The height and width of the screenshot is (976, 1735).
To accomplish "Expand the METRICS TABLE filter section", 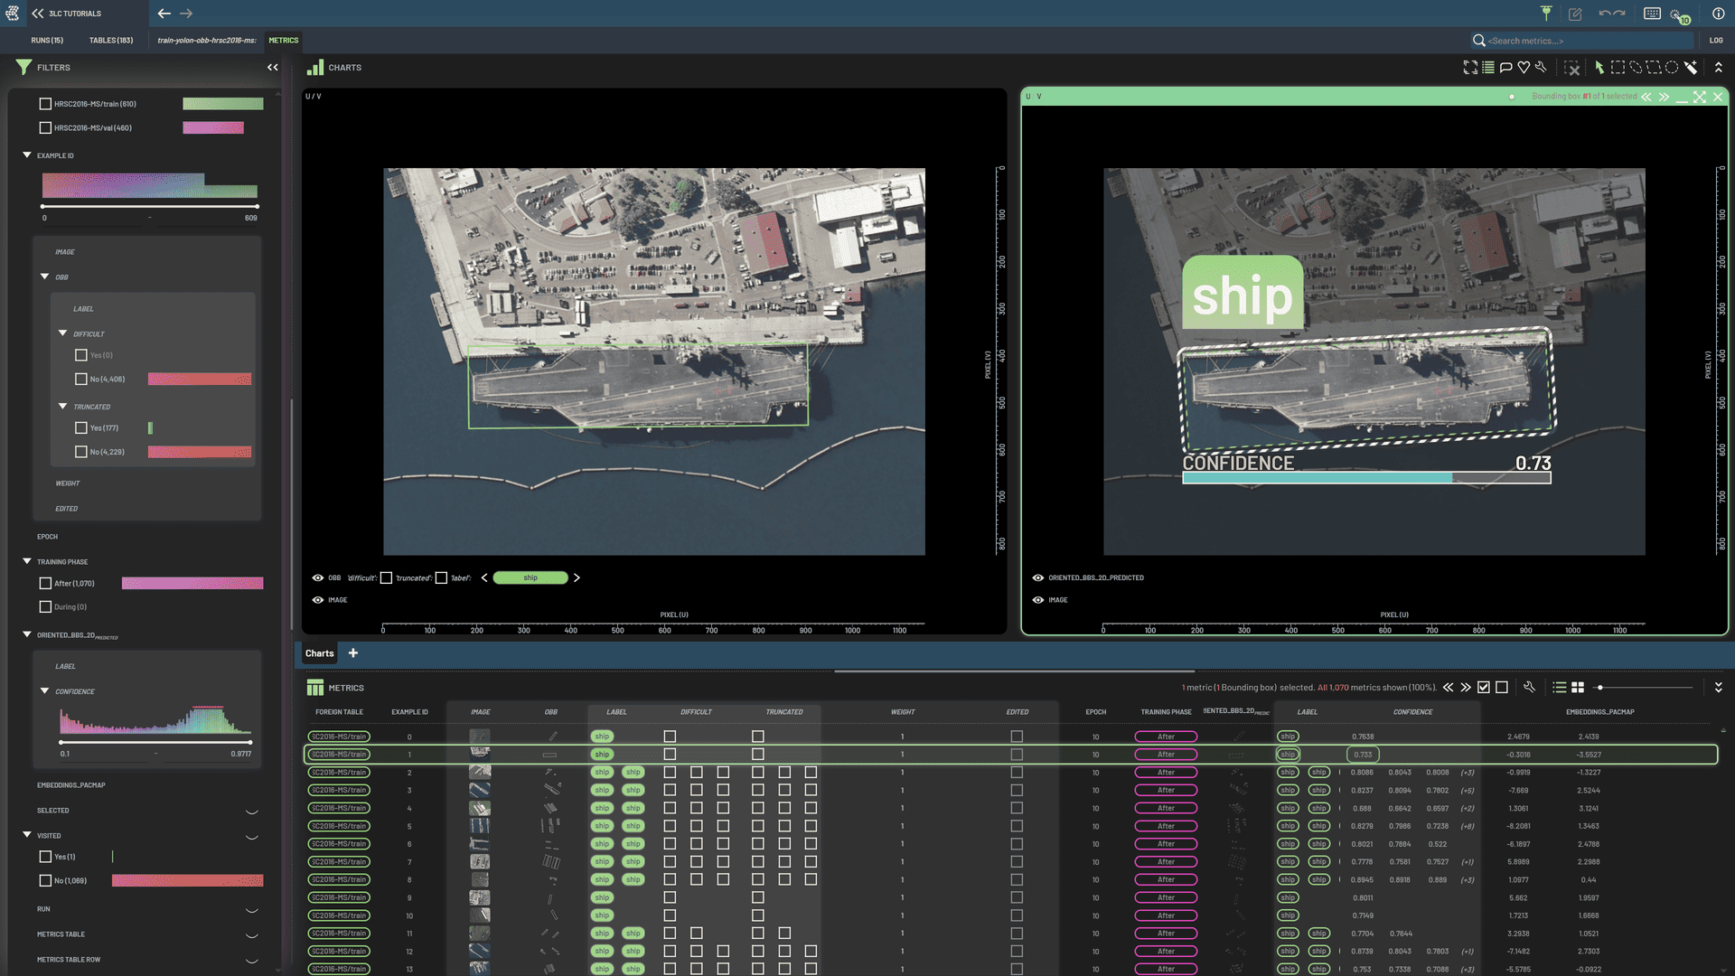I will (251, 935).
